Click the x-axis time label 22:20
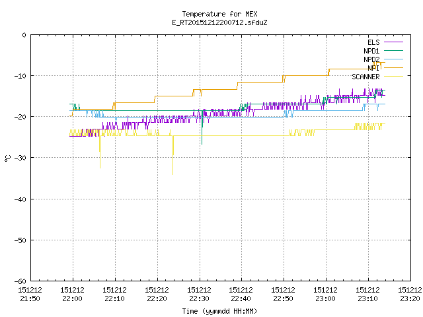The height and width of the screenshot is (317, 423). point(157,299)
